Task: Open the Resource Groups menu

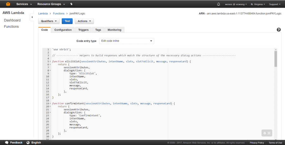Action: click(x=51, y=4)
